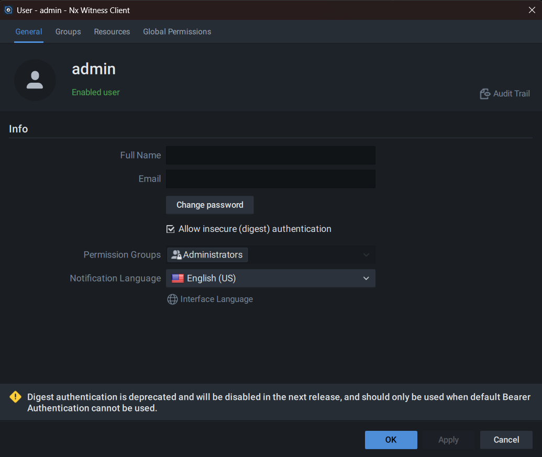This screenshot has width=542, height=457.
Task: Open the Audit Trail eye icon
Action: tap(485, 94)
